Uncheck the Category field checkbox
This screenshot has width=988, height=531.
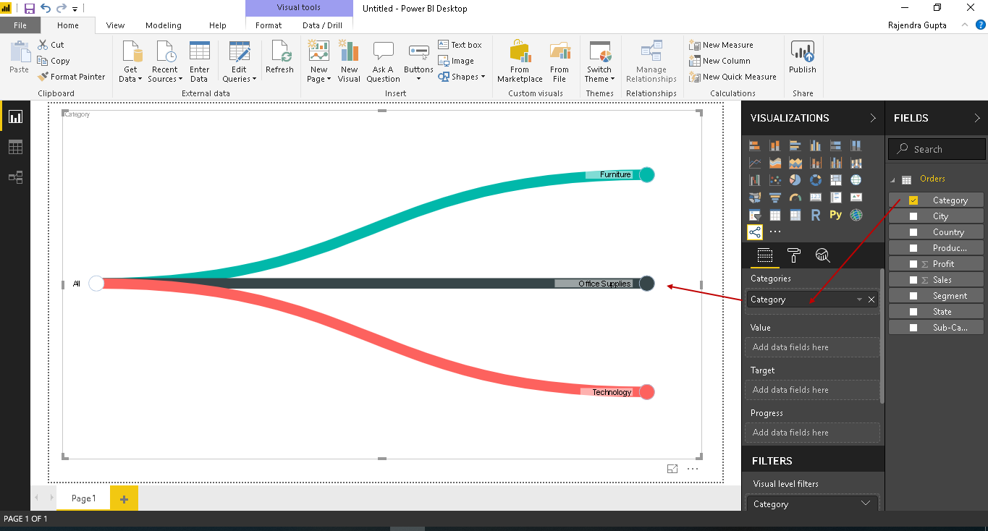913,200
